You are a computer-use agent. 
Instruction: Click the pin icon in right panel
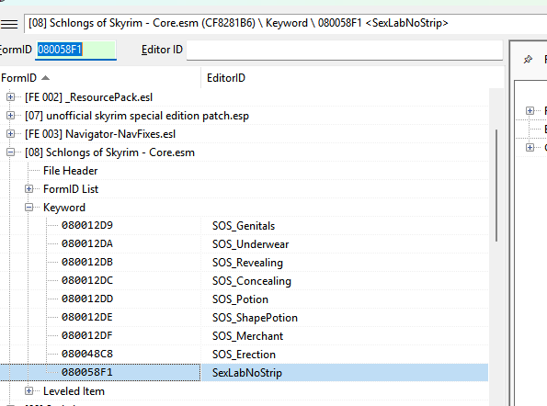pos(528,59)
